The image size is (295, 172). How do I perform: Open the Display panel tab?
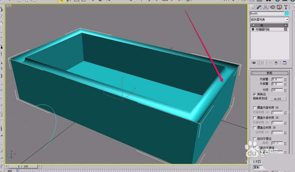pos(279,7)
